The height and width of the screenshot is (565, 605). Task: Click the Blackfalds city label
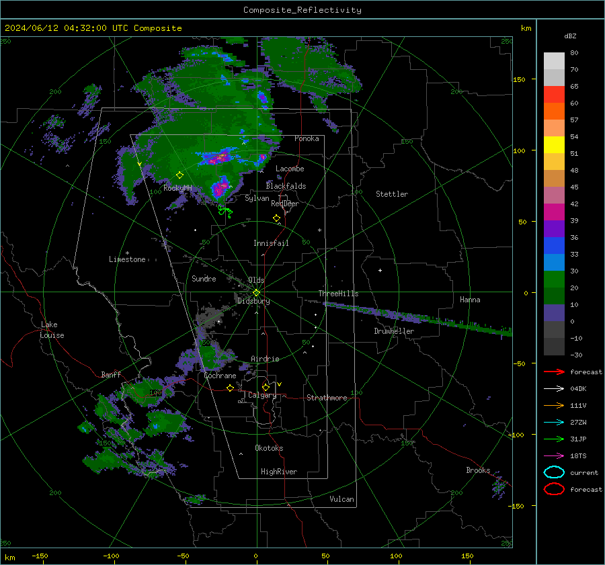(x=286, y=186)
